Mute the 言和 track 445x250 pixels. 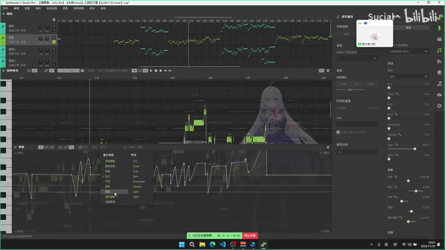tap(54, 26)
